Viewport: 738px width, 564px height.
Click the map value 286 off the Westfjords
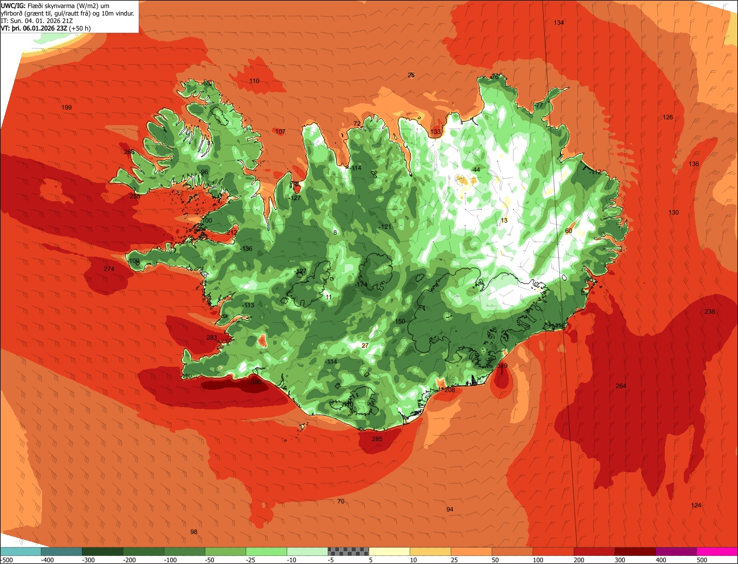pos(129,152)
